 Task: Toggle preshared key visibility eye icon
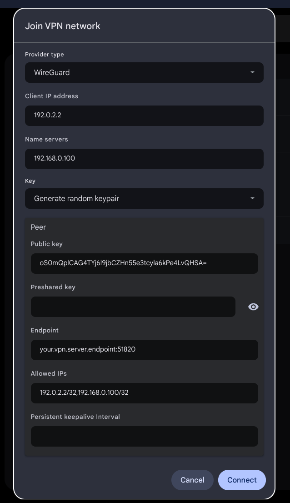coord(253,307)
